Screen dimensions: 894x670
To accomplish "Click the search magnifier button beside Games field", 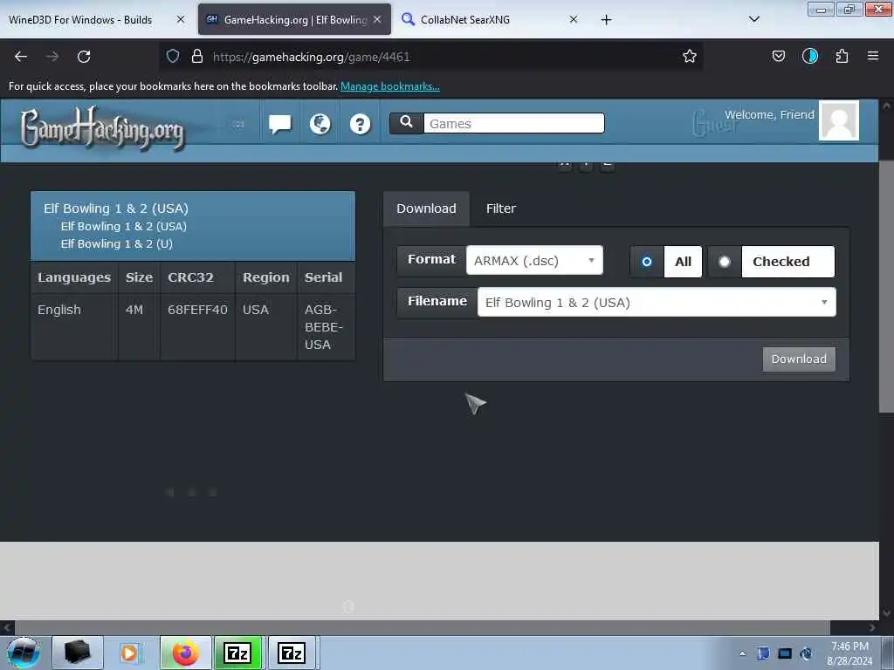I will tap(407, 122).
